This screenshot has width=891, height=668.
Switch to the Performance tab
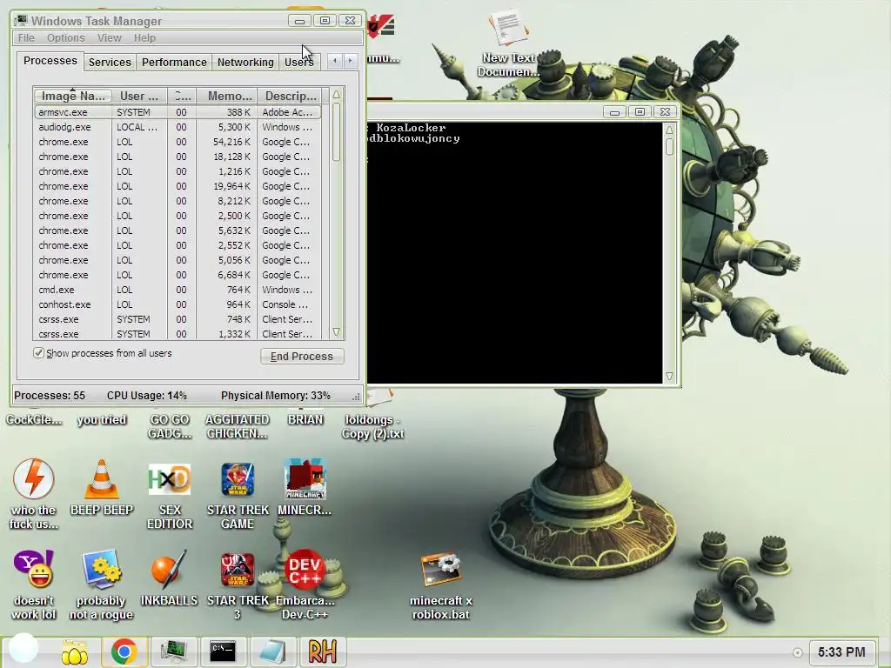point(174,62)
